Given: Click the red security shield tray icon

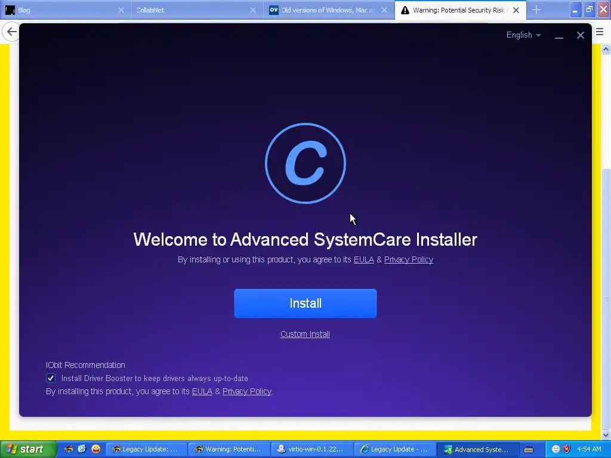Looking at the screenshot, I should (567, 449).
